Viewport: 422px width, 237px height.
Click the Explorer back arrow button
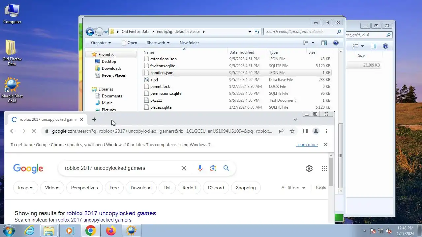(x=90, y=32)
